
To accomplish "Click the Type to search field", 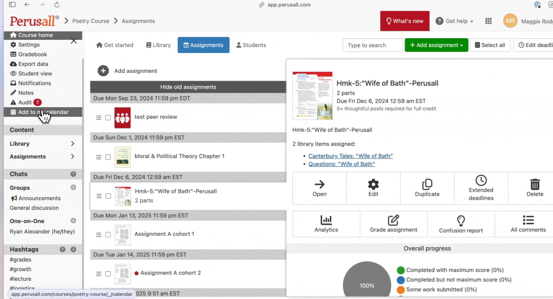I will click(372, 45).
